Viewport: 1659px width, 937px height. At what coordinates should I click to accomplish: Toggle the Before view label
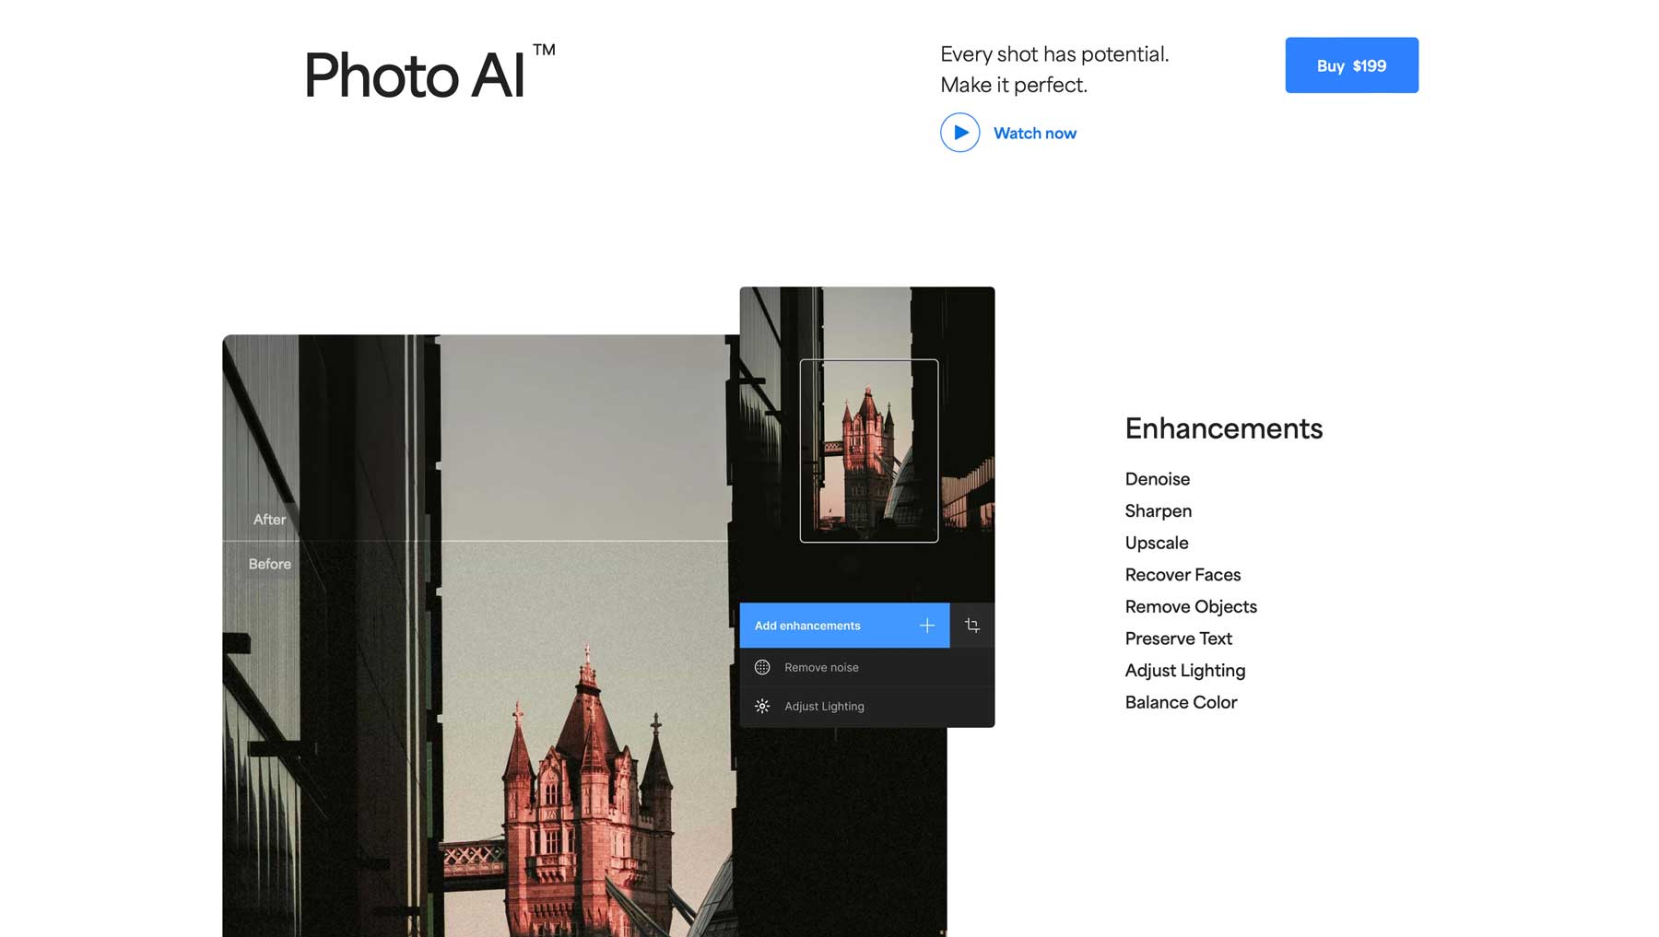pos(270,563)
